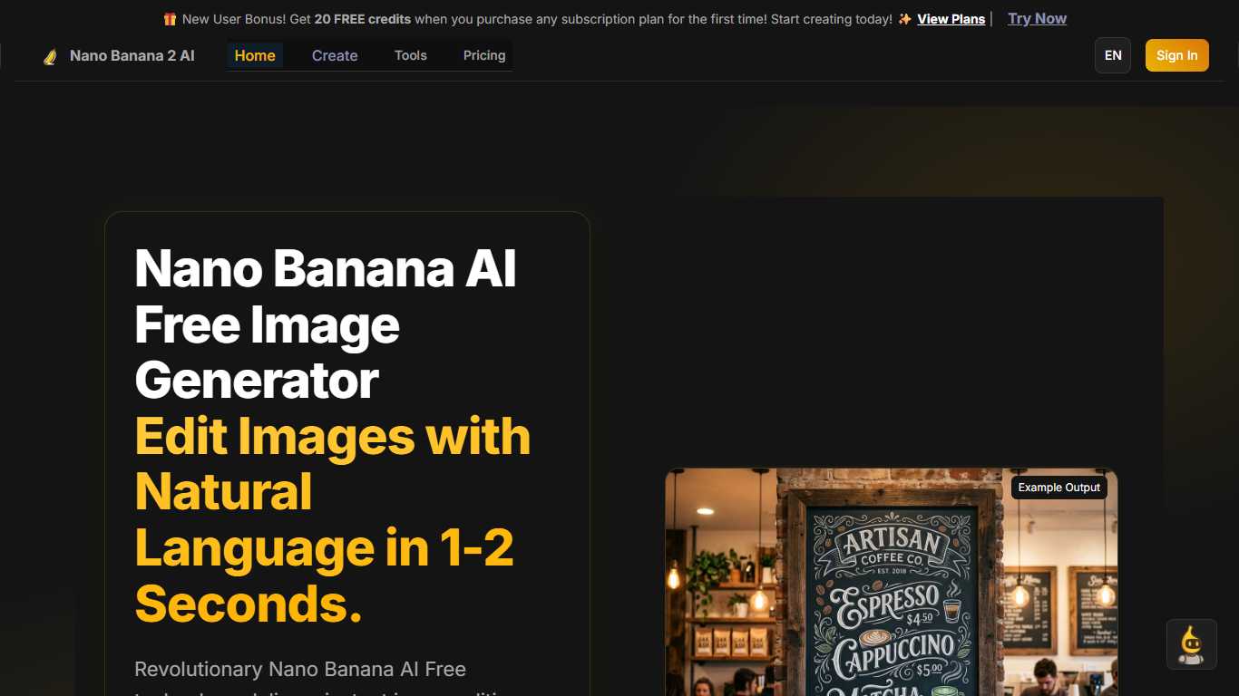The image size is (1239, 696).
Task: Go to the Pricing tab
Action: (483, 55)
